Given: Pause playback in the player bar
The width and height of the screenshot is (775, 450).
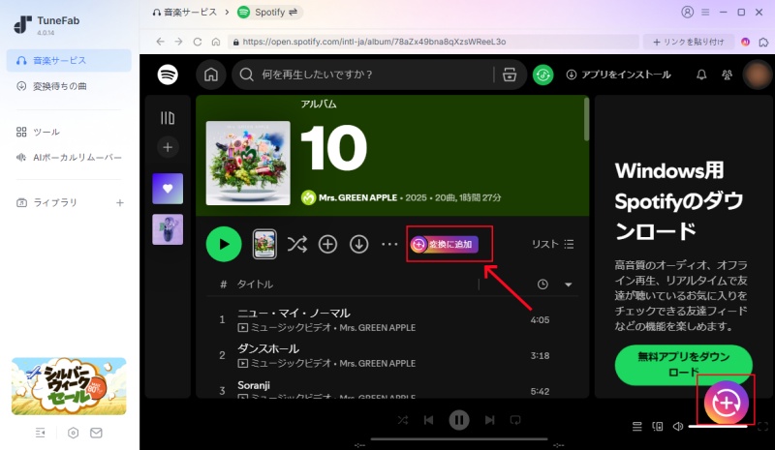Looking at the screenshot, I should (458, 420).
